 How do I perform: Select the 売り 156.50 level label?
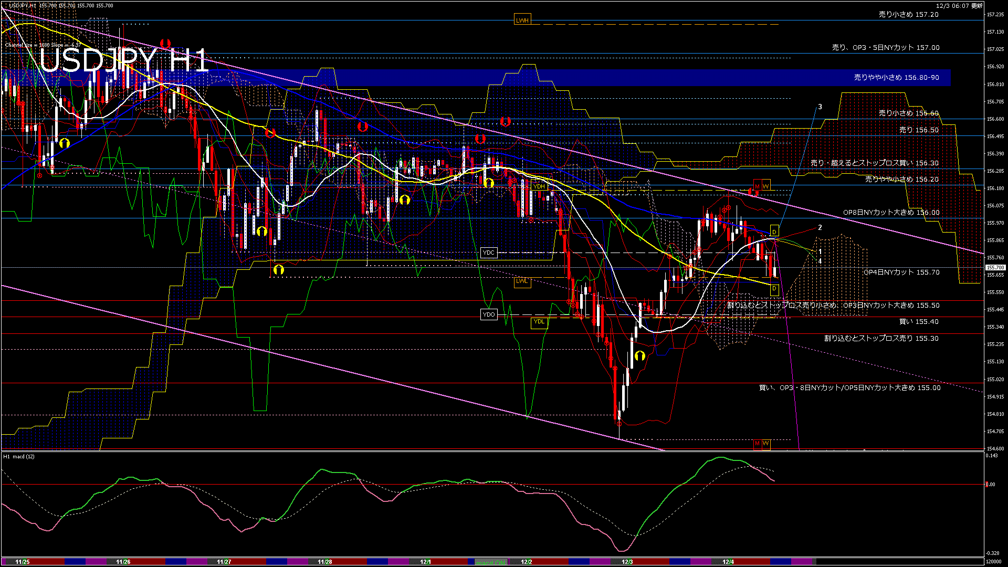pyautogui.click(x=919, y=130)
